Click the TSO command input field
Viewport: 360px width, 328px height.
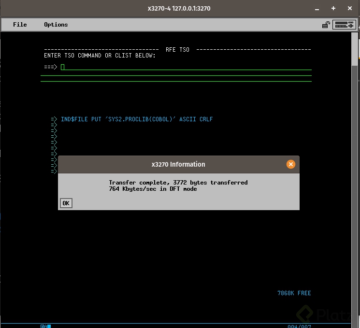(186, 67)
